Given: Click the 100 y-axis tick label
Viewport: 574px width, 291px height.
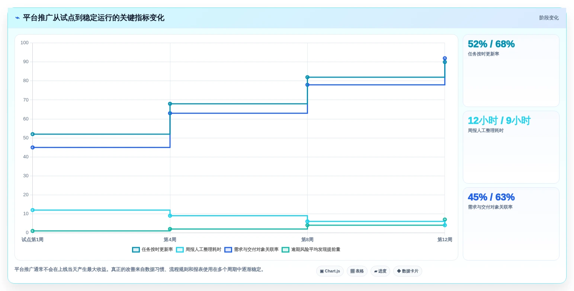Looking at the screenshot, I should (x=25, y=43).
